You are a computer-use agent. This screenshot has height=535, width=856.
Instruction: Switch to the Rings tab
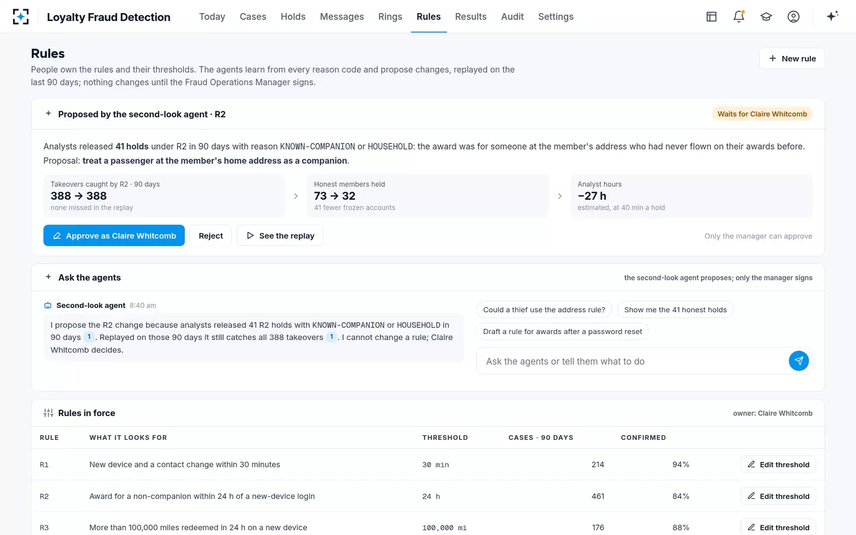(x=390, y=17)
